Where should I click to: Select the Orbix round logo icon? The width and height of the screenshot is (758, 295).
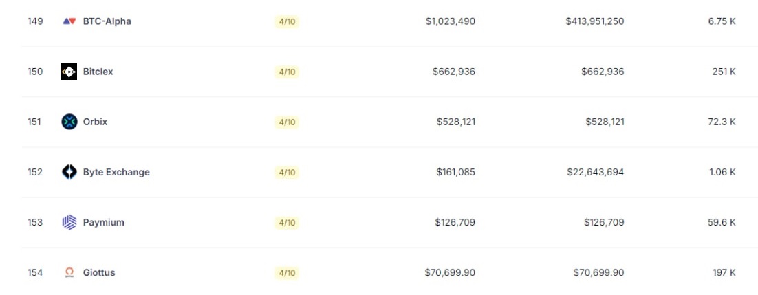pos(69,122)
